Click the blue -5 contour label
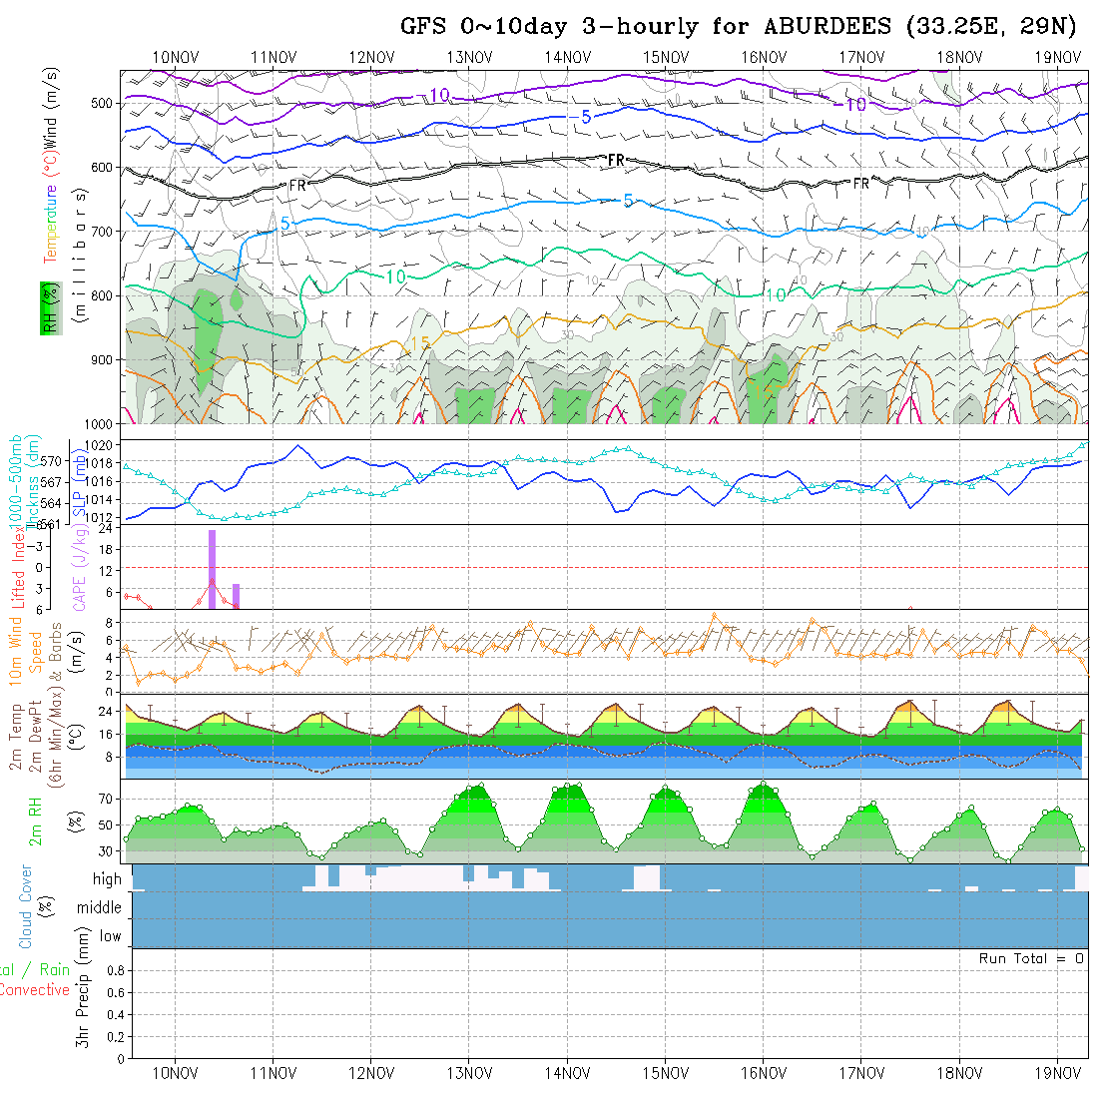 point(587,117)
